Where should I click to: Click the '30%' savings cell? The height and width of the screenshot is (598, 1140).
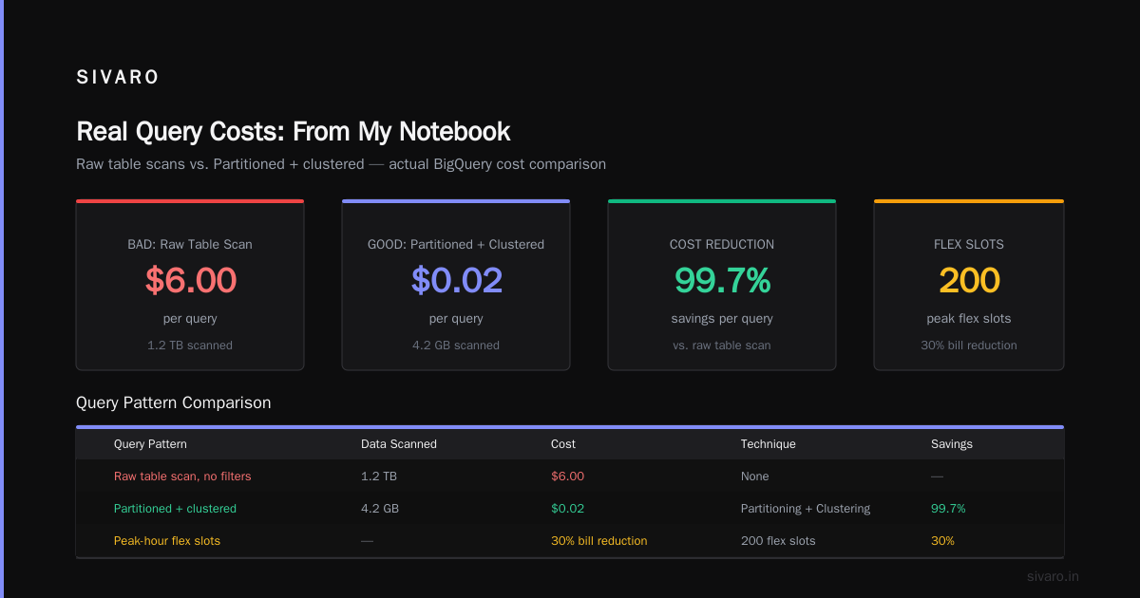click(942, 541)
